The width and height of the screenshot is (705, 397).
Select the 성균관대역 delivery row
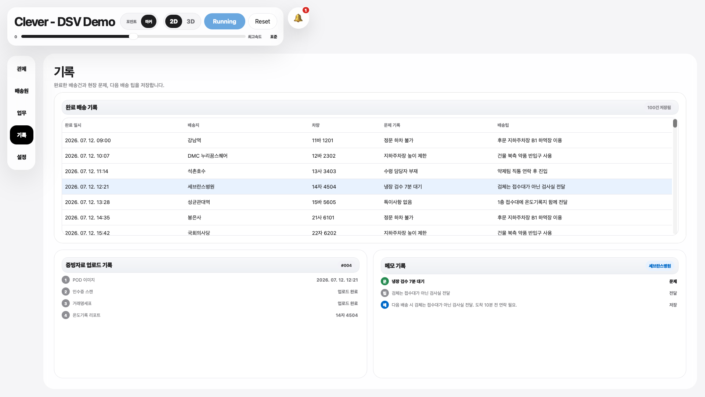click(x=367, y=202)
